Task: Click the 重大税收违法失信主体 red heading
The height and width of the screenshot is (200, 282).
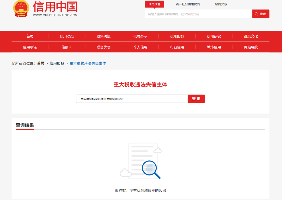Action: click(140, 84)
